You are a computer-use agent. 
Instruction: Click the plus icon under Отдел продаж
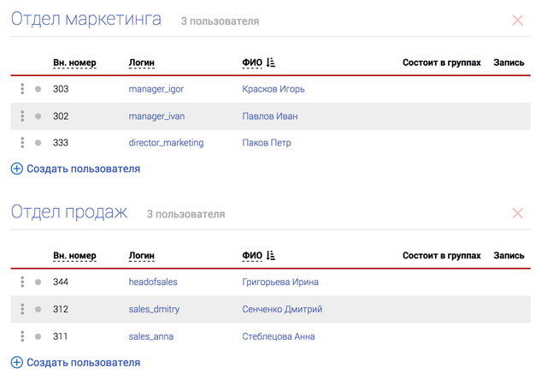17,363
